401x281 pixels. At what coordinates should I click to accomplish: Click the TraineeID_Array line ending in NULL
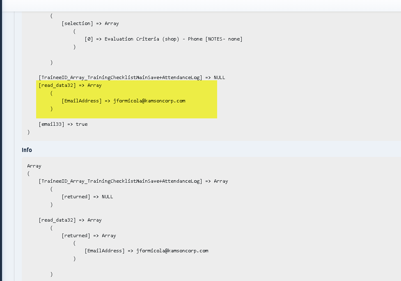pos(131,77)
